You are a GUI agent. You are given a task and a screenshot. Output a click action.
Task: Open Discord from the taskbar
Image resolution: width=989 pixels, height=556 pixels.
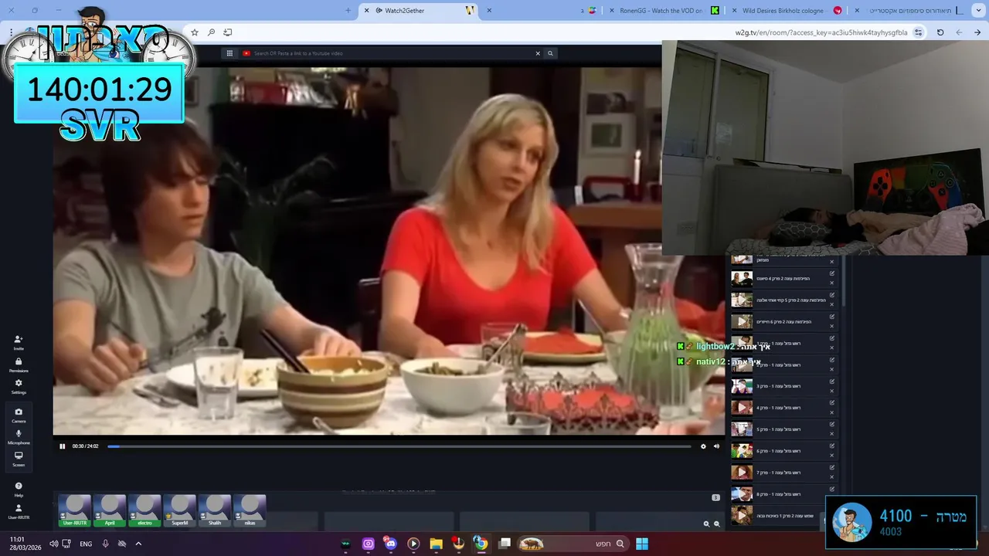pos(390,544)
